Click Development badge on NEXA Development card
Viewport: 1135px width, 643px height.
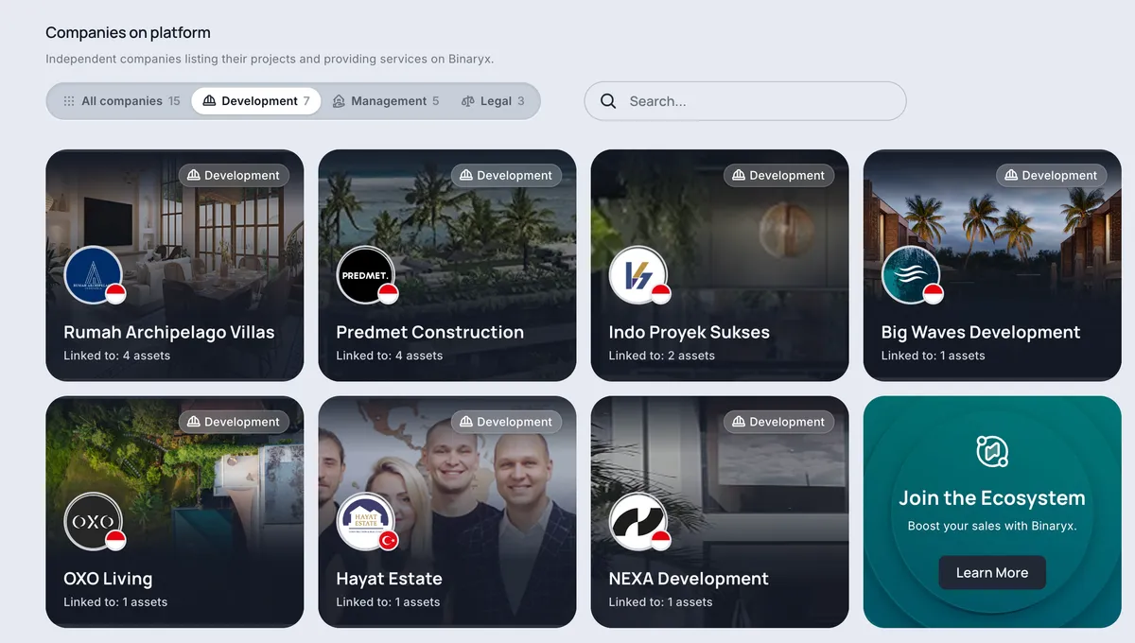(778, 422)
